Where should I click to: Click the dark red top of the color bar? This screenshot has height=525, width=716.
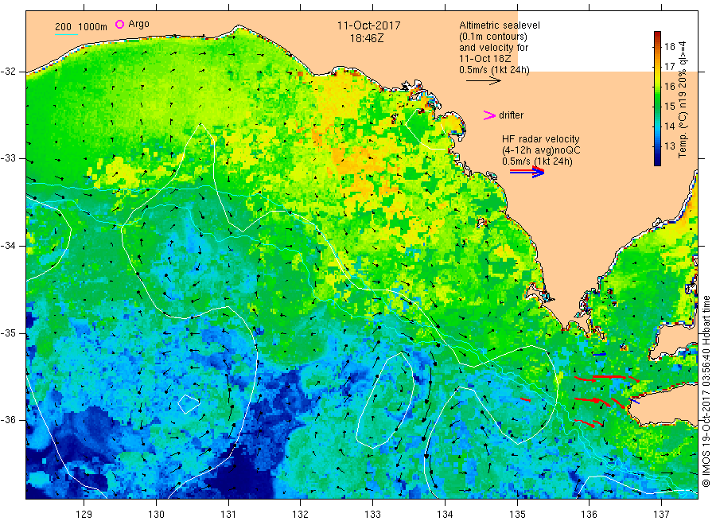657,34
